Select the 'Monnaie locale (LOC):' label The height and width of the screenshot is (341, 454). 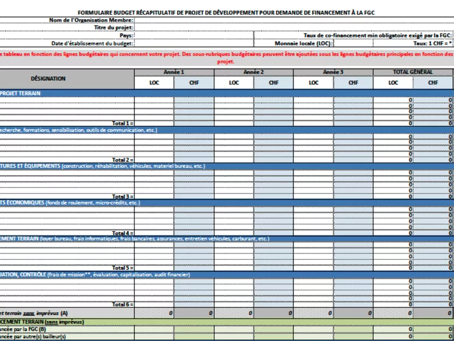[x=304, y=44]
